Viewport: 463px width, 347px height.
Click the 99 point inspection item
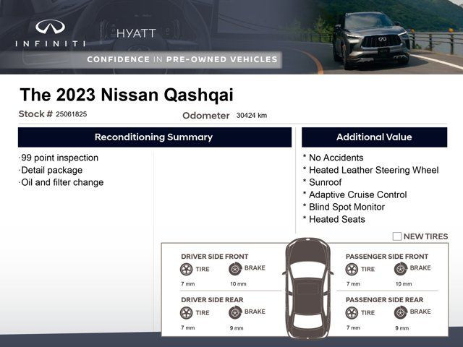click(59, 158)
